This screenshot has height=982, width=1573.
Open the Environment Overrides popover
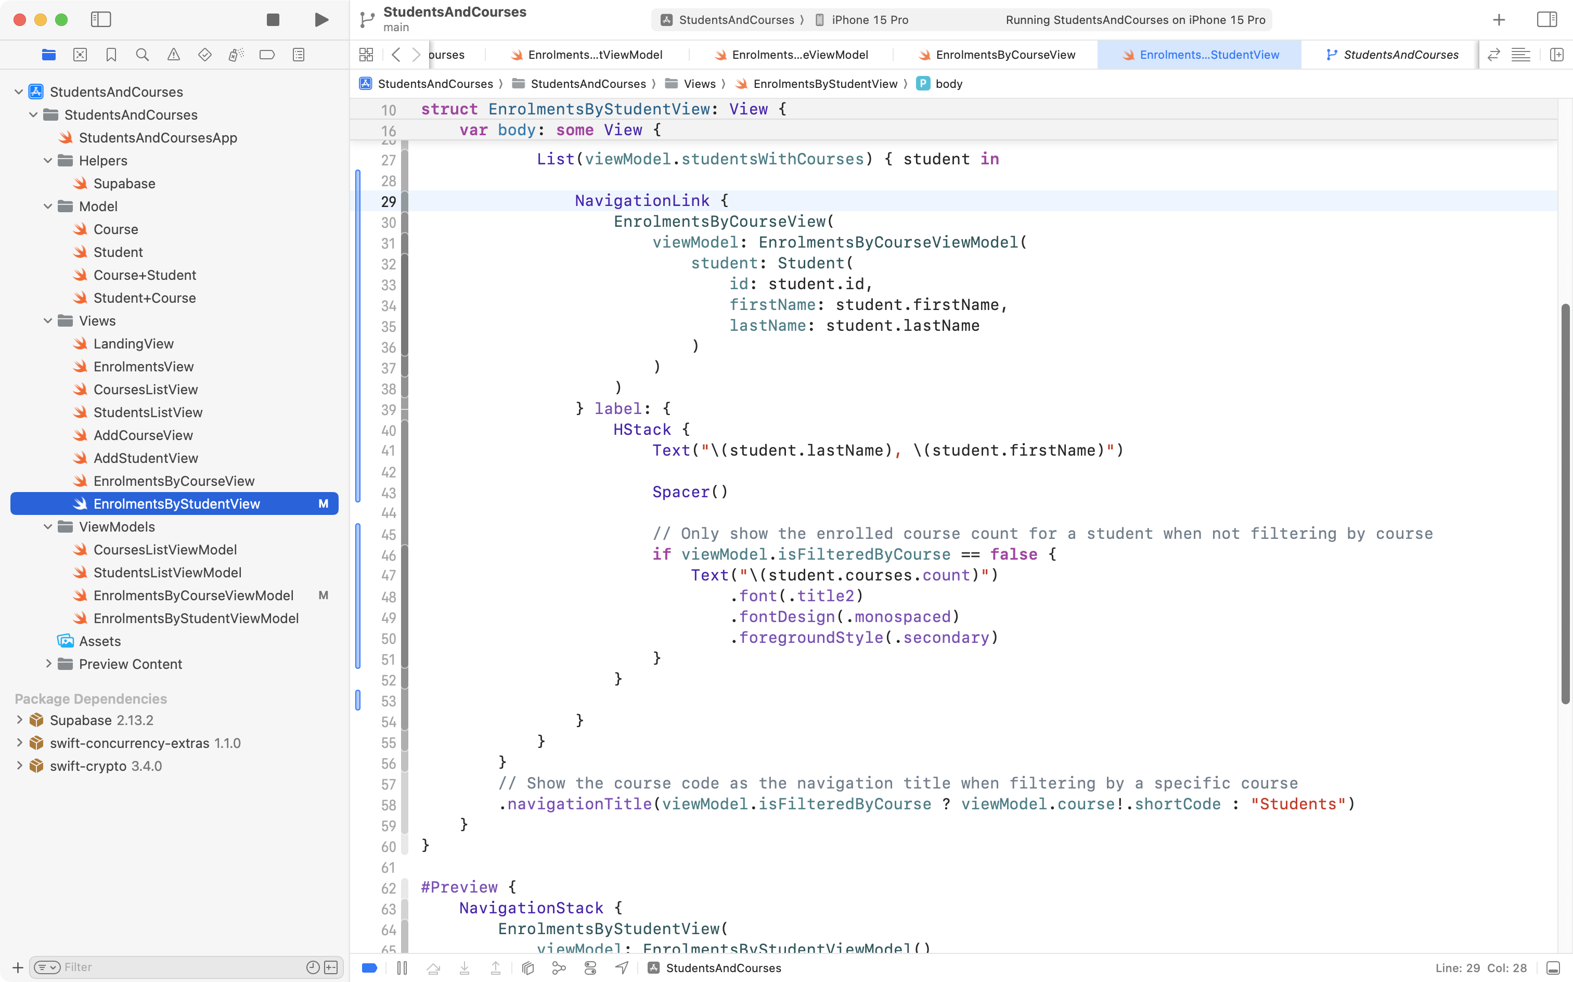(590, 968)
